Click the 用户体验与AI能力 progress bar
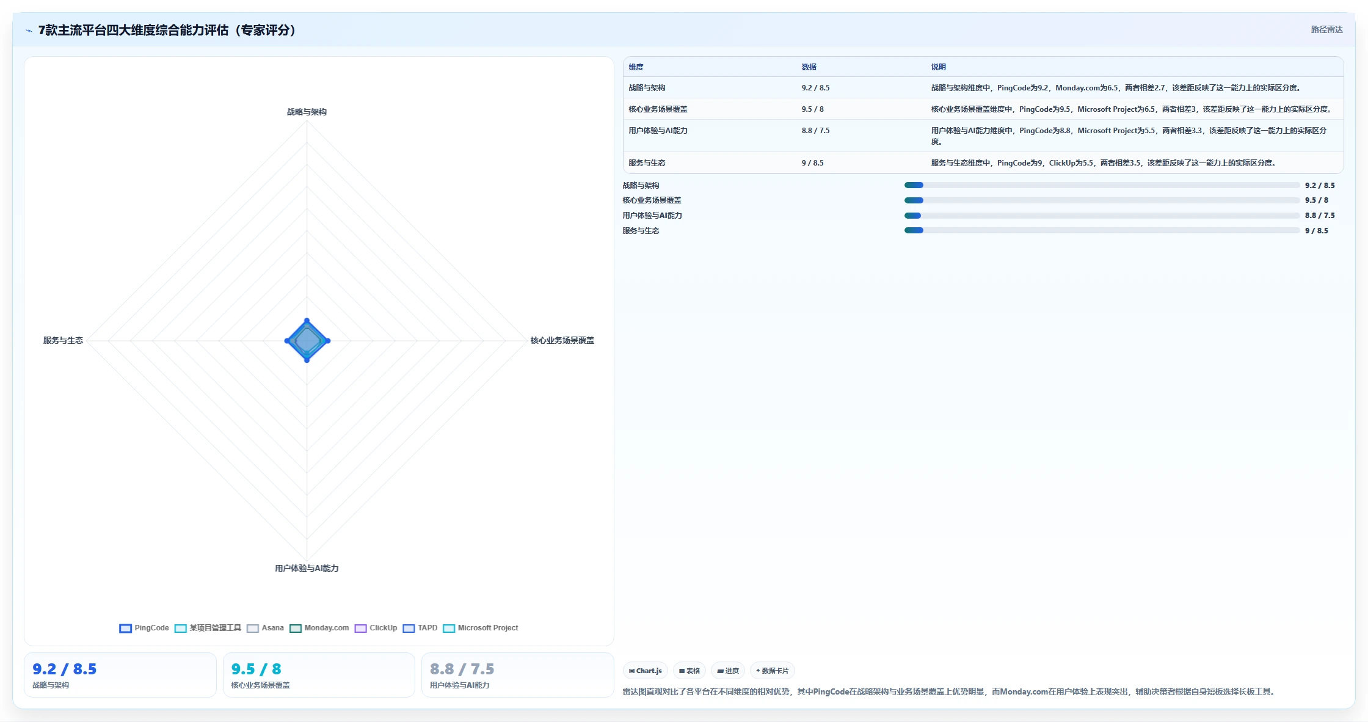Viewport: 1368px width, 722px height. pyautogui.click(x=1102, y=216)
